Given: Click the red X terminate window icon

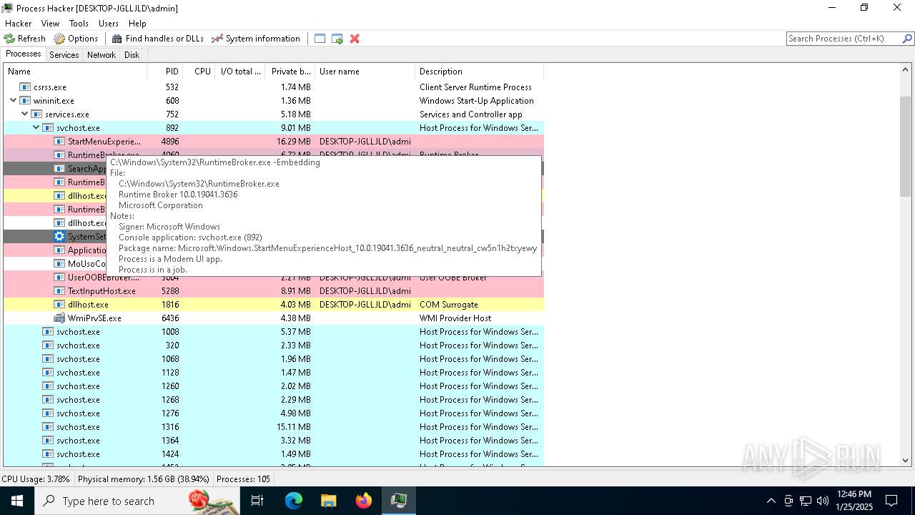Looking at the screenshot, I should tap(354, 39).
